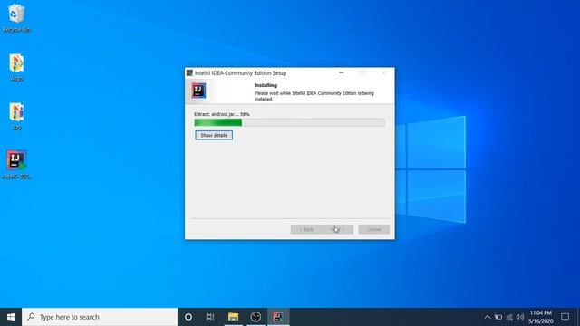Open the clock showing 11:04 PM
This screenshot has width=580, height=326.
540,317
